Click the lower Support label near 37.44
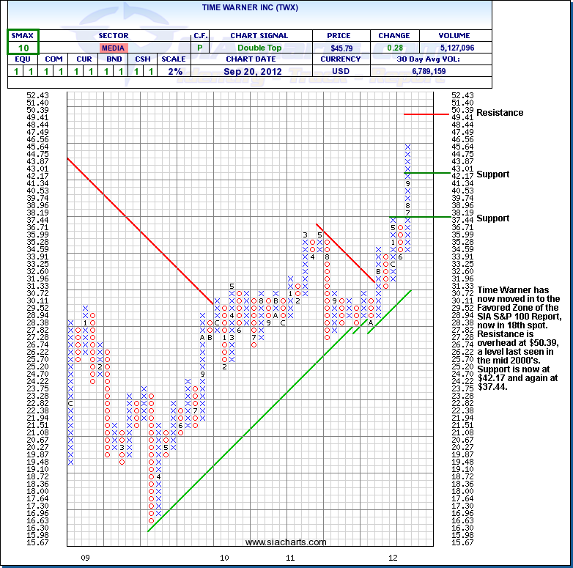This screenshot has height=568, width=573. (x=492, y=218)
